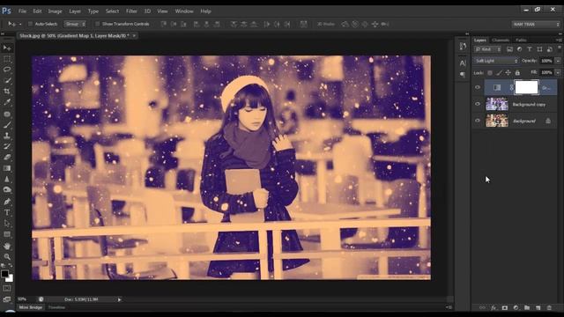Viewport: 564px width, 317px height.
Task: Filter layers by smart objects icon
Action: coord(550,49)
